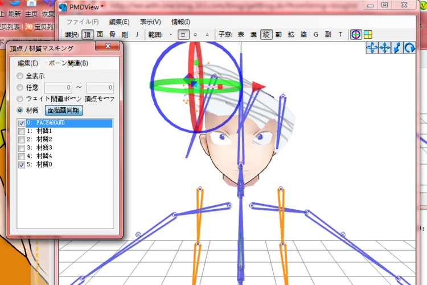This screenshot has height=285, width=427.
Task: Click 主页 in the background browser
Action: coord(31,14)
